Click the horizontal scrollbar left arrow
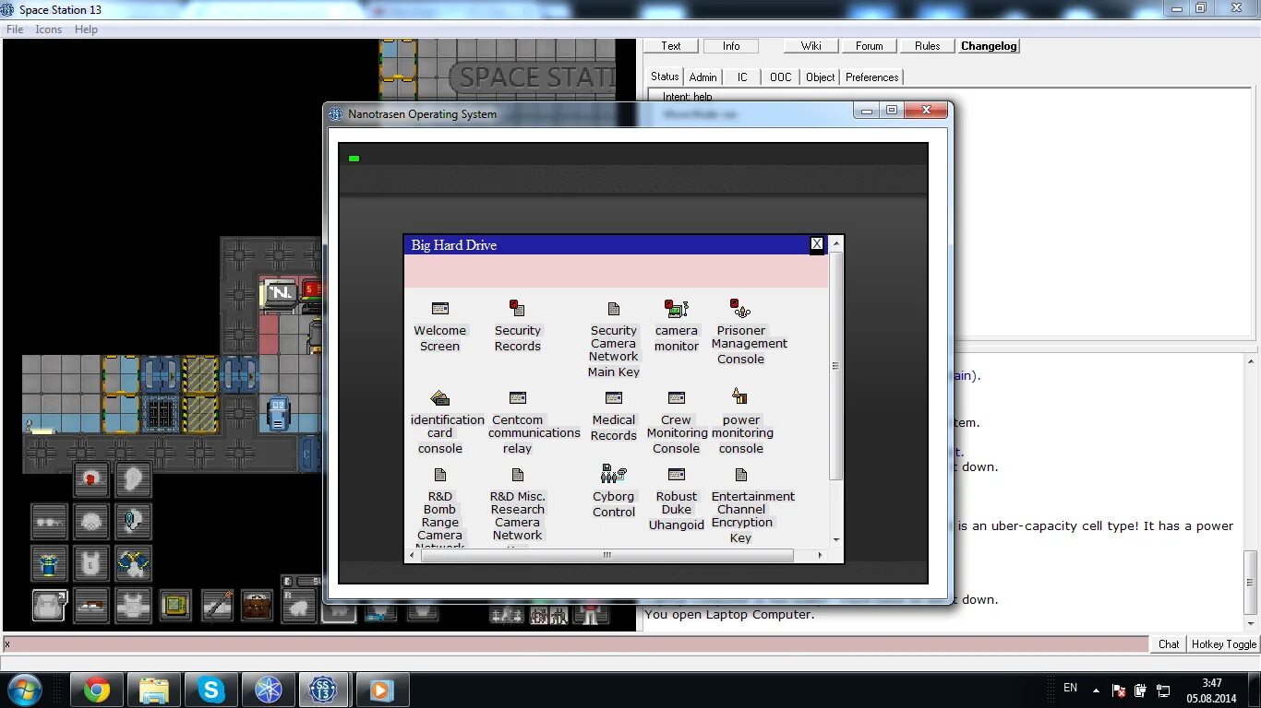Viewport: 1261px width, 708px height. pyautogui.click(x=411, y=555)
